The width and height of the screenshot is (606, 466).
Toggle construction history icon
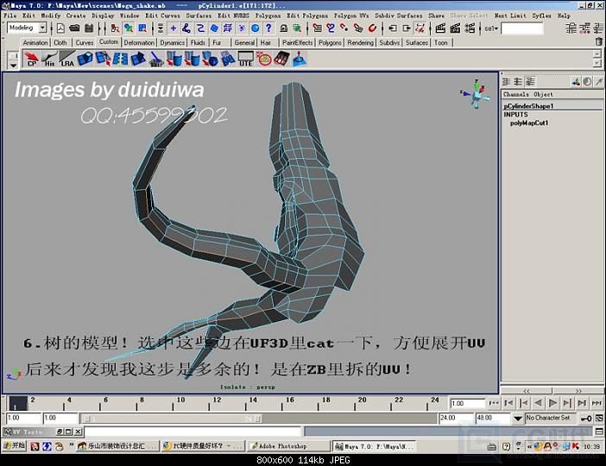point(420,28)
